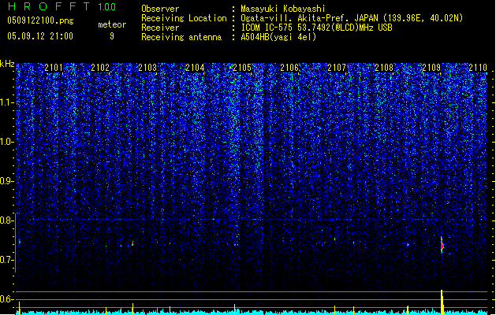Click the 2107 time marker
The image size is (496, 315).
pyautogui.click(x=337, y=68)
